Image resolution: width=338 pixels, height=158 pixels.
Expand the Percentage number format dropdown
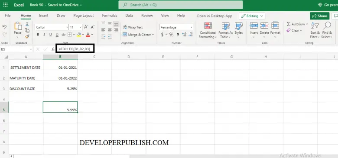point(176,27)
